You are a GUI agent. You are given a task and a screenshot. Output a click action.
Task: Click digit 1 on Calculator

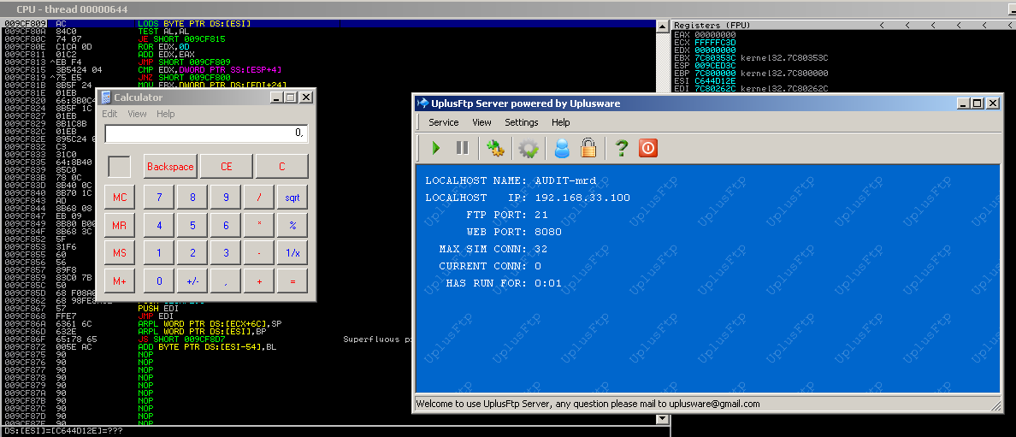pyautogui.click(x=159, y=253)
